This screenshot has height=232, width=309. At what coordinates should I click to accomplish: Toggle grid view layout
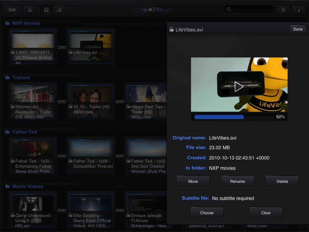(x=46, y=9)
